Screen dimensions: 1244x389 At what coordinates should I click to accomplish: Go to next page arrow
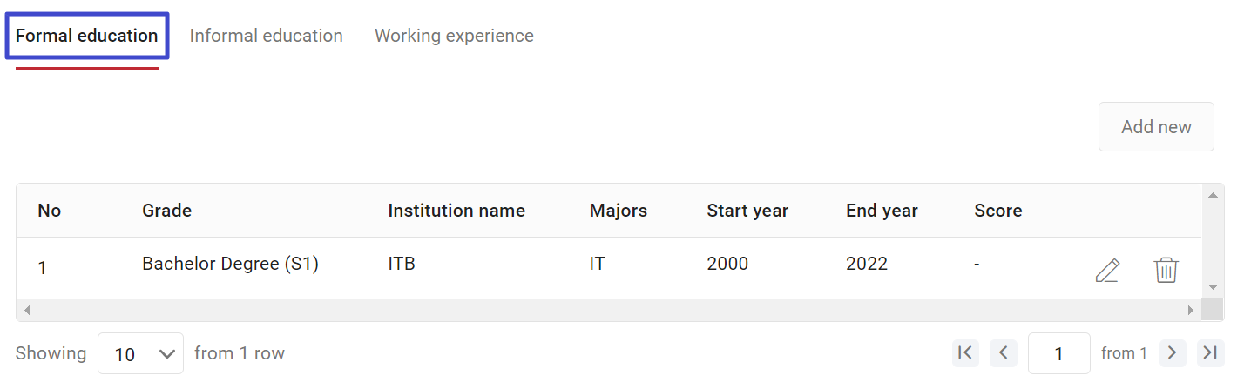tap(1173, 352)
